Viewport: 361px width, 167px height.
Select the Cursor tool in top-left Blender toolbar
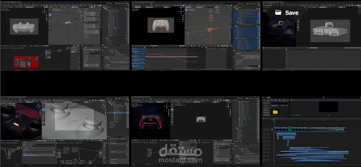(50, 12)
